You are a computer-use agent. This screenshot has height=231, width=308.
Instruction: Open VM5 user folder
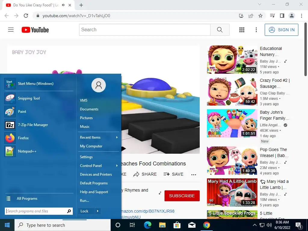84,100
